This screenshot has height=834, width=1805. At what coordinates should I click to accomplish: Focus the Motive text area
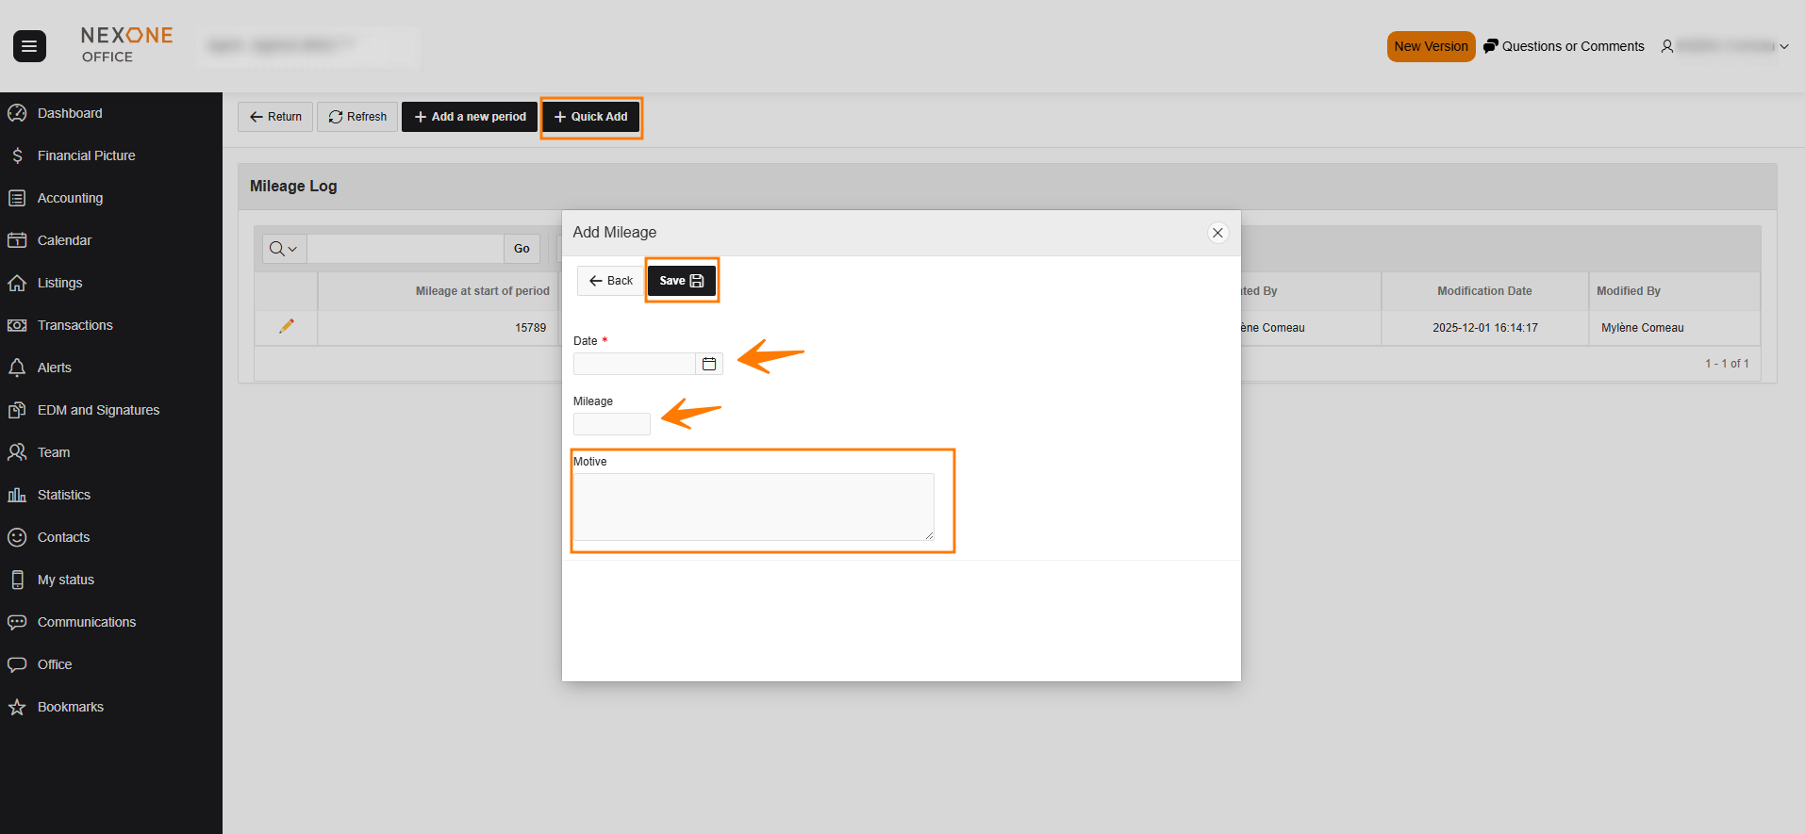pos(753,507)
